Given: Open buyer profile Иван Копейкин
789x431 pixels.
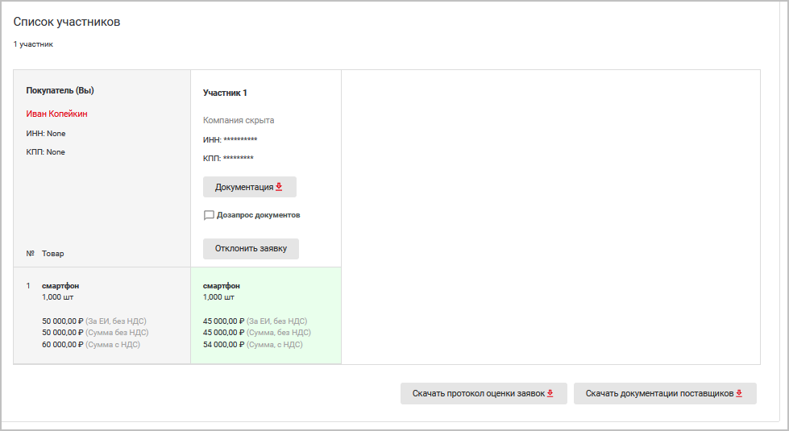Looking at the screenshot, I should click(x=56, y=114).
